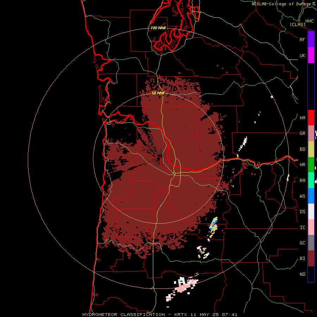The height and width of the screenshot is (317, 317).
Task: Click the radar site center point
Action: pyautogui.click(x=158, y=158)
